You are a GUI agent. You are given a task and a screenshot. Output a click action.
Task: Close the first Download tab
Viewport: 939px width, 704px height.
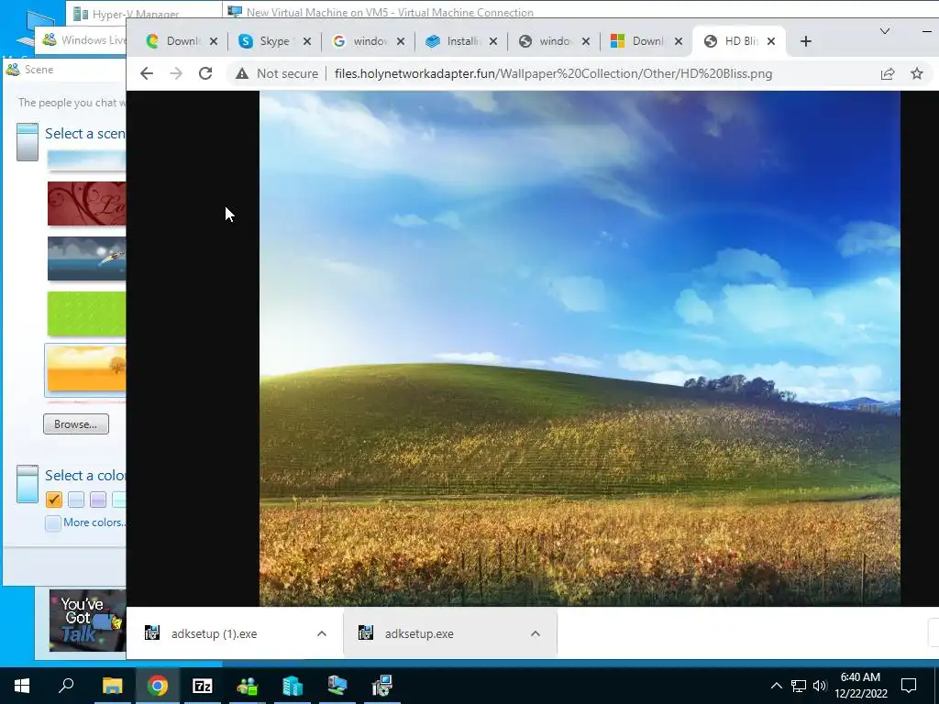click(x=214, y=41)
